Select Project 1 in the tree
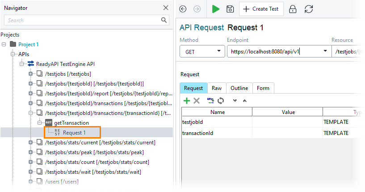 pos(29,45)
